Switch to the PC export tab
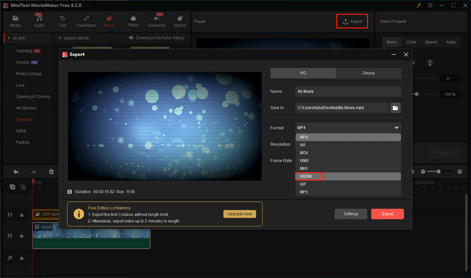 coord(303,73)
